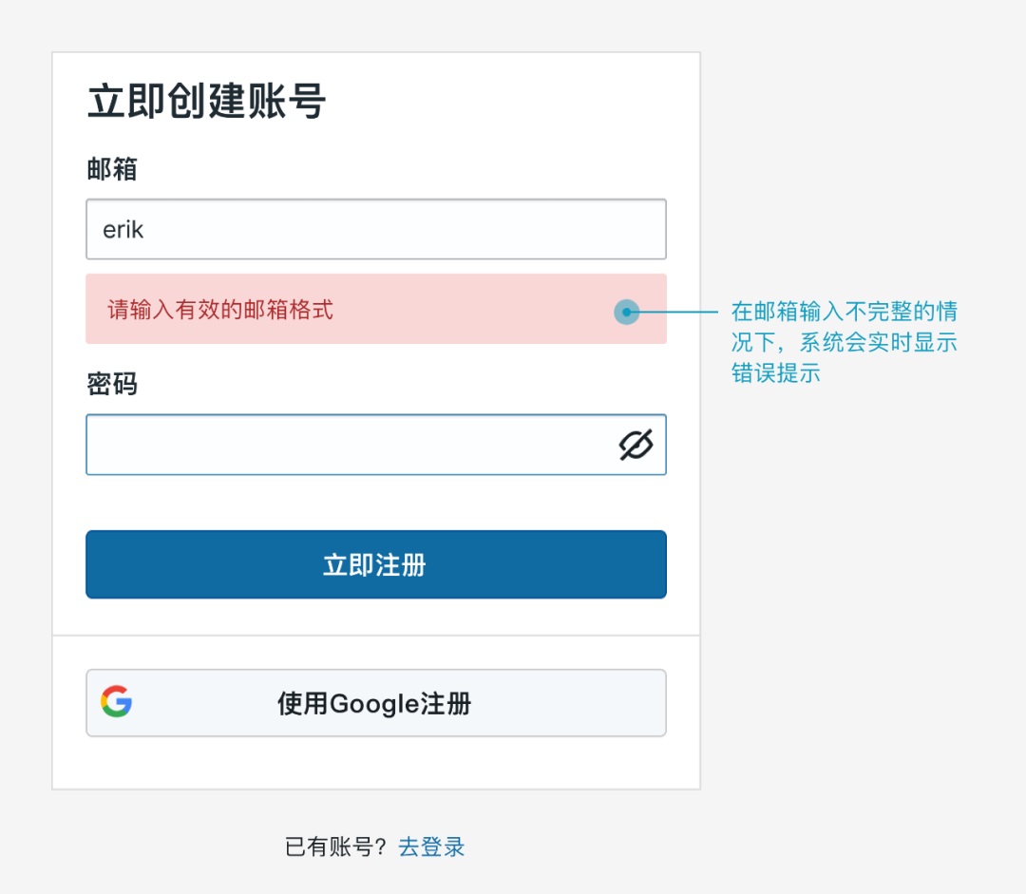Focus the 密码 password input field

pos(342,445)
